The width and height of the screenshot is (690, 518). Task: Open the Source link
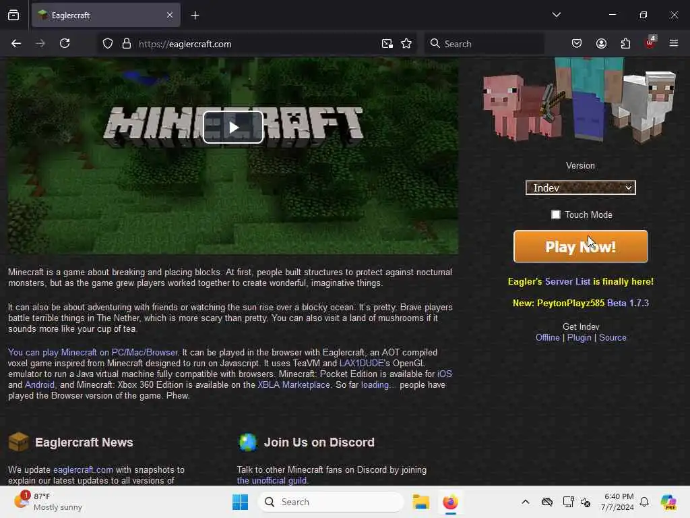[x=613, y=337]
